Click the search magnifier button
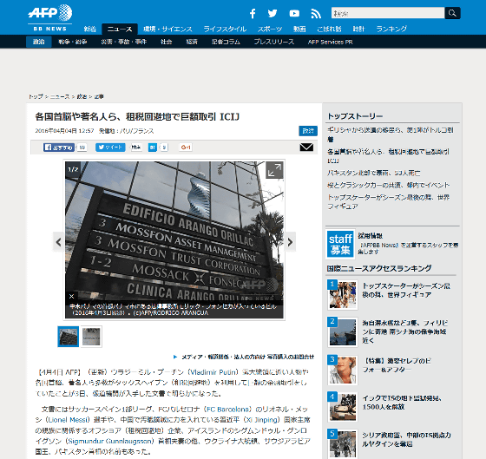Screen dimensions: 486x459 coord(452,13)
